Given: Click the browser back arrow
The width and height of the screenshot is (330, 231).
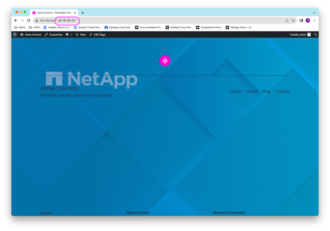Looking at the screenshot, I should pos(16,20).
